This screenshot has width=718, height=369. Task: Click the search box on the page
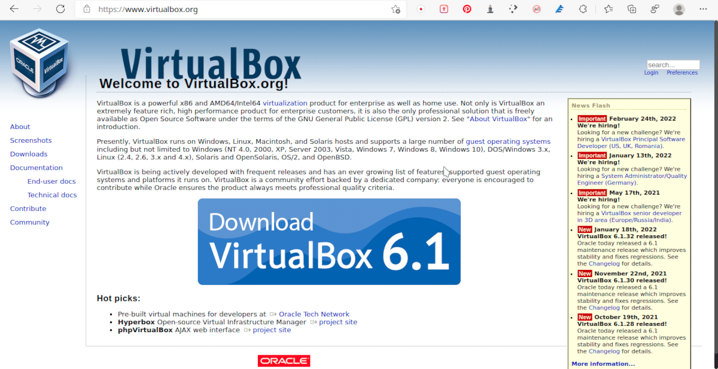(x=673, y=64)
